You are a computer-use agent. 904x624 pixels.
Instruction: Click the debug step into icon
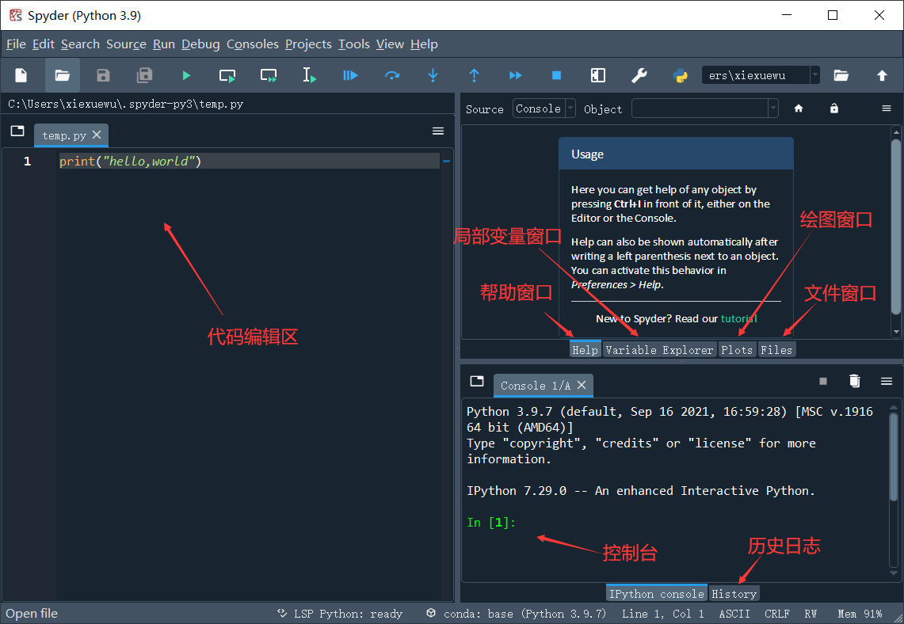point(433,75)
